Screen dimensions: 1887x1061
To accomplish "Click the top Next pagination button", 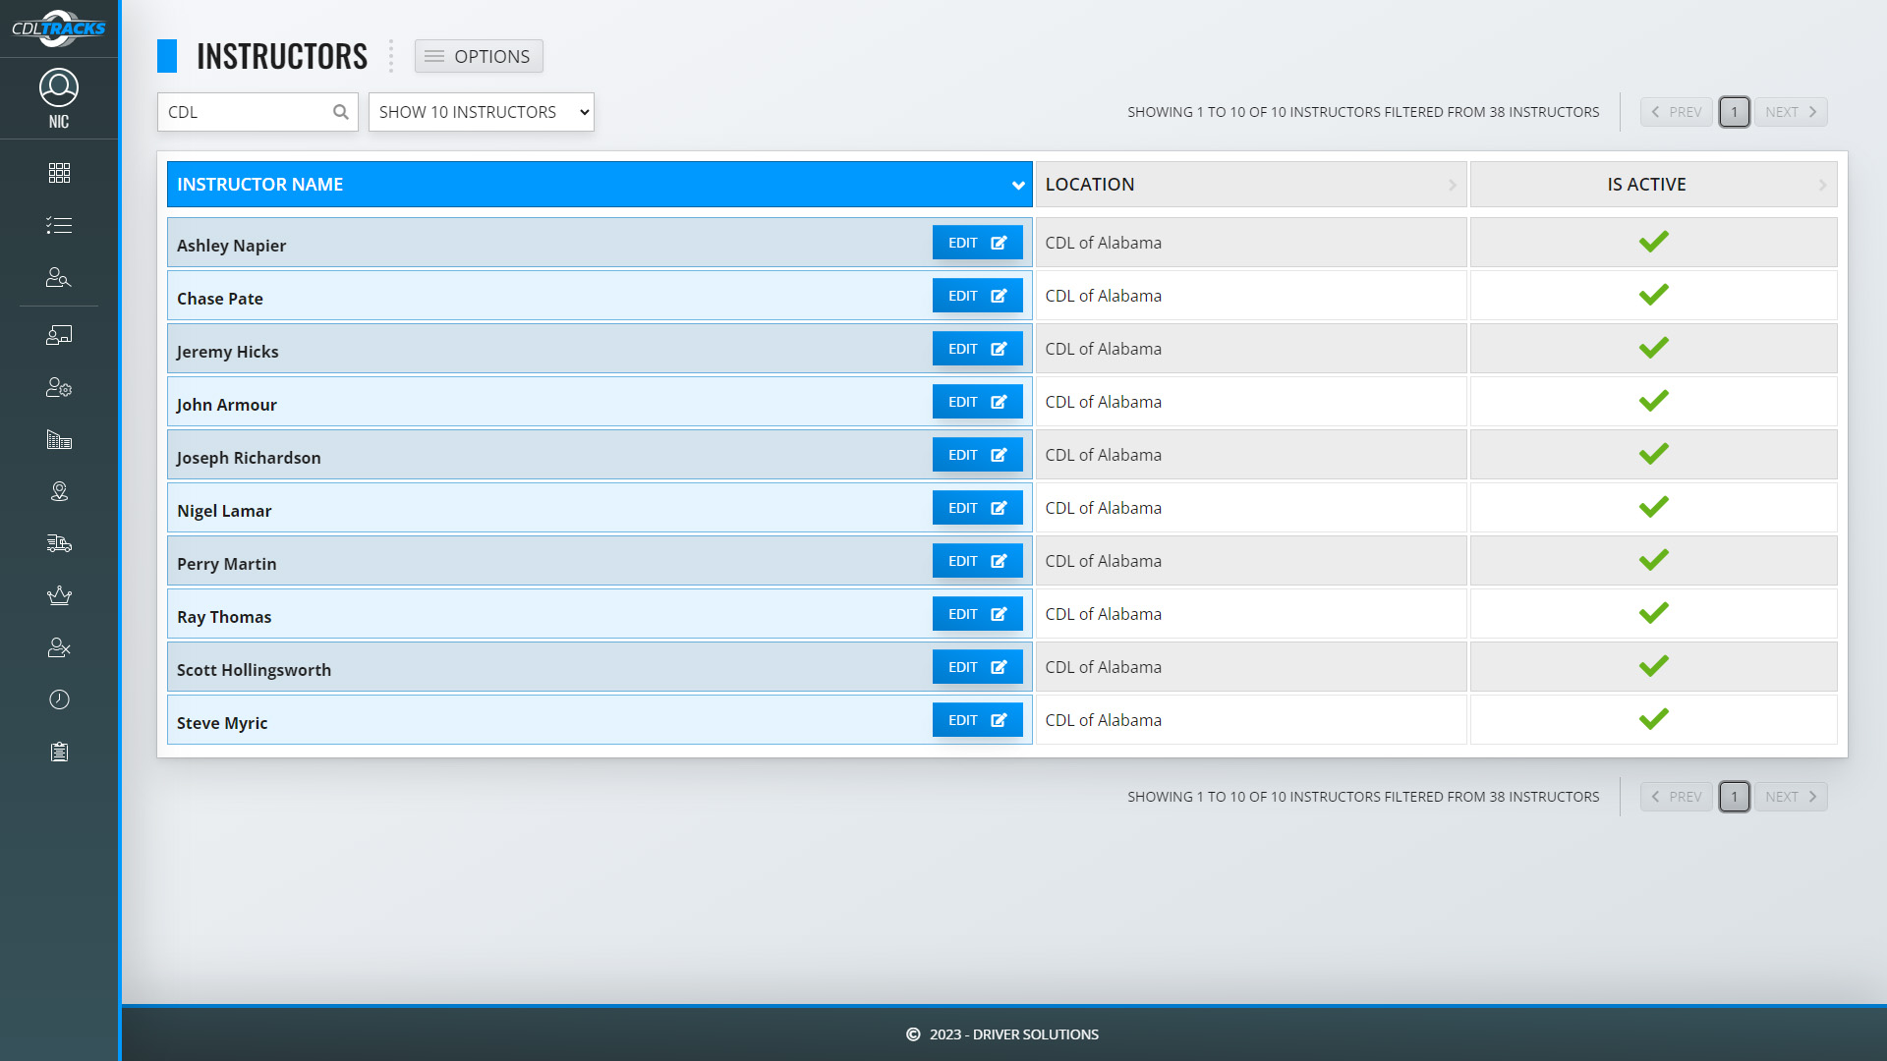I will (1791, 112).
